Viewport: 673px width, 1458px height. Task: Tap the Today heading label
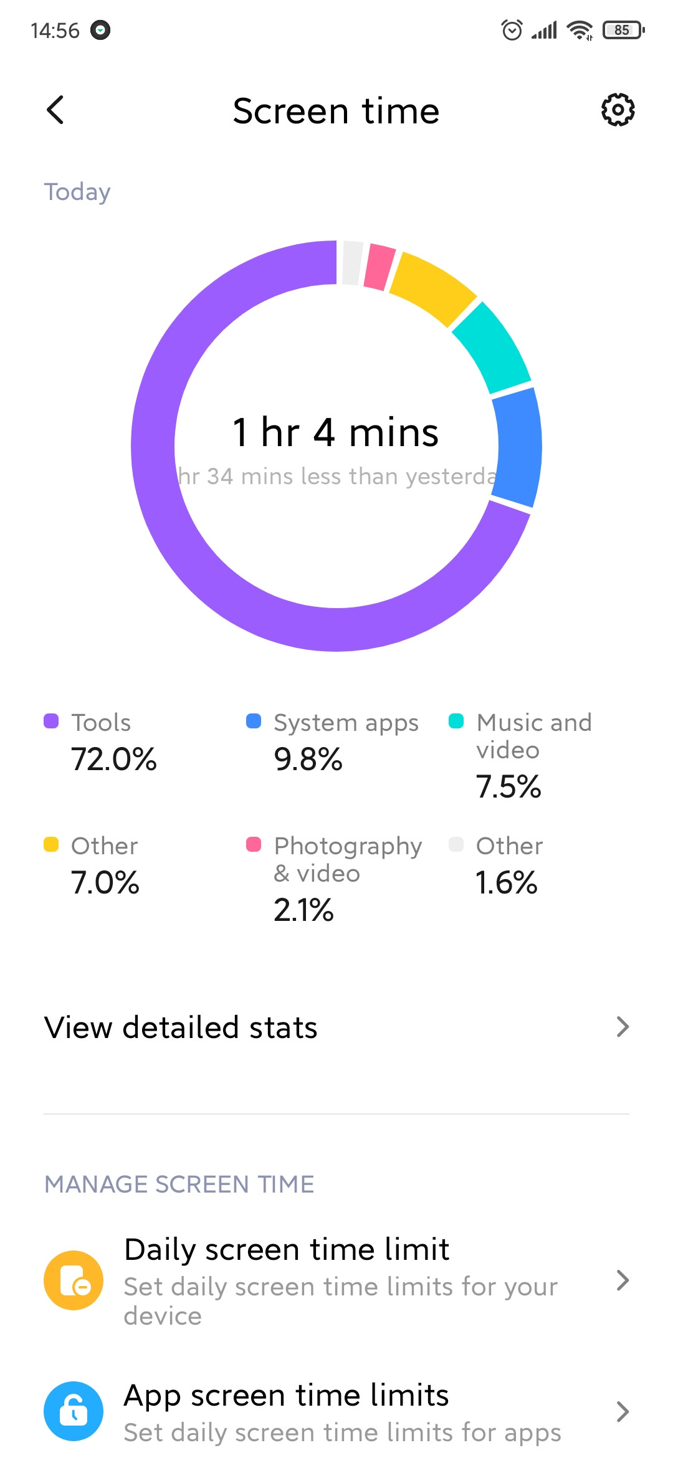pos(77,193)
